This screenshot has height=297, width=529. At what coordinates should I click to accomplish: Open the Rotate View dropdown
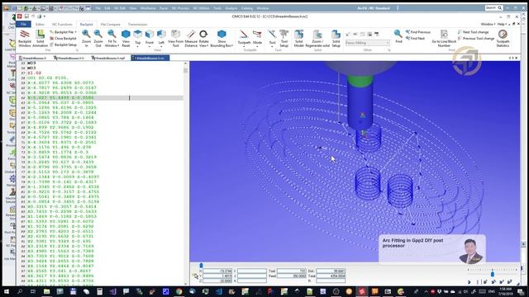[203, 38]
